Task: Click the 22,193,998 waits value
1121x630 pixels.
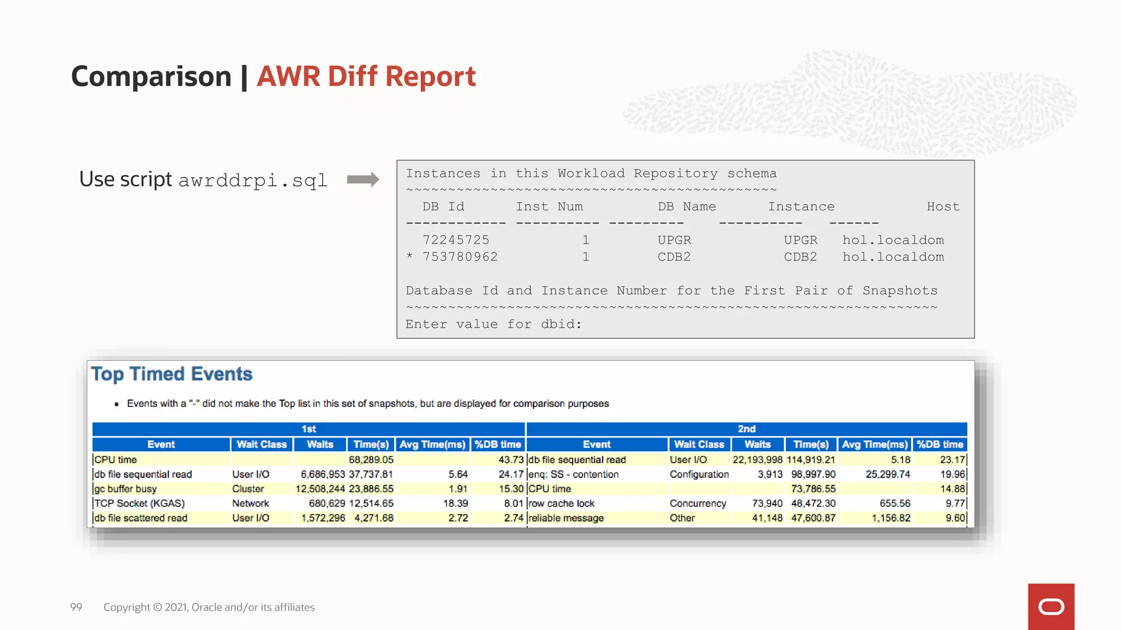Action: pos(758,460)
